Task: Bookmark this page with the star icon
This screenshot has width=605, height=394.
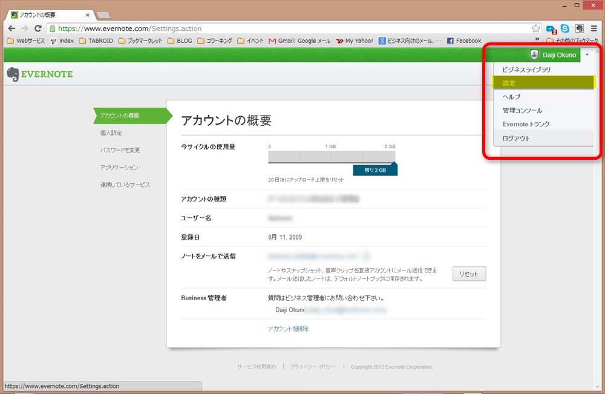Action: [x=535, y=28]
